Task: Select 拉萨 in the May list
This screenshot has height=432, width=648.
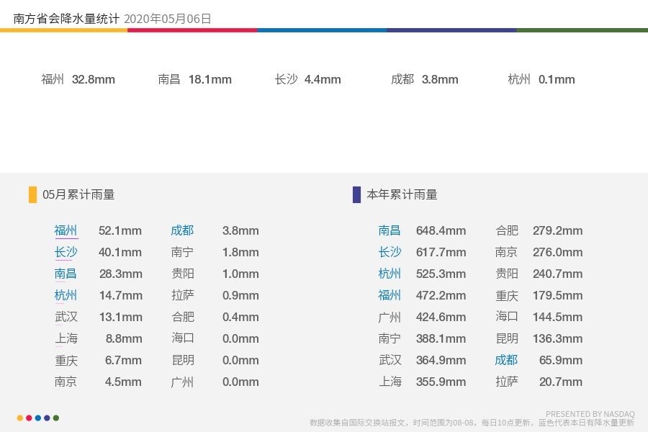Action: tap(182, 295)
